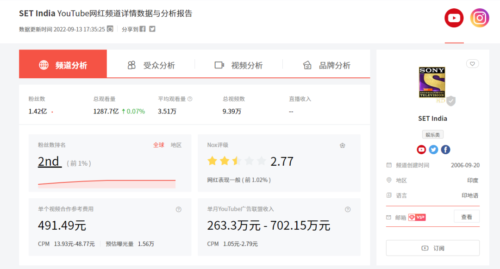
Task: Switch to the Instagram platform icon
Action: 480,18
